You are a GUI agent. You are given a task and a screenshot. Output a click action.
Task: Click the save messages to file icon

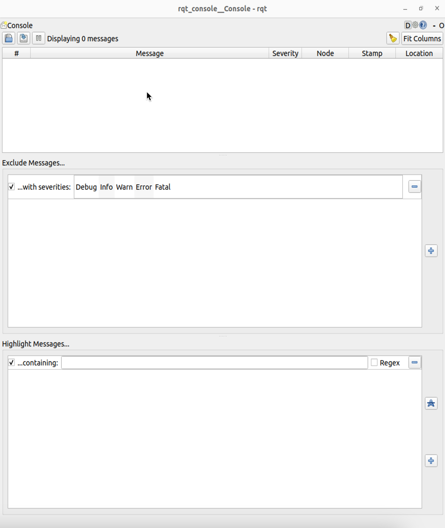(24, 38)
